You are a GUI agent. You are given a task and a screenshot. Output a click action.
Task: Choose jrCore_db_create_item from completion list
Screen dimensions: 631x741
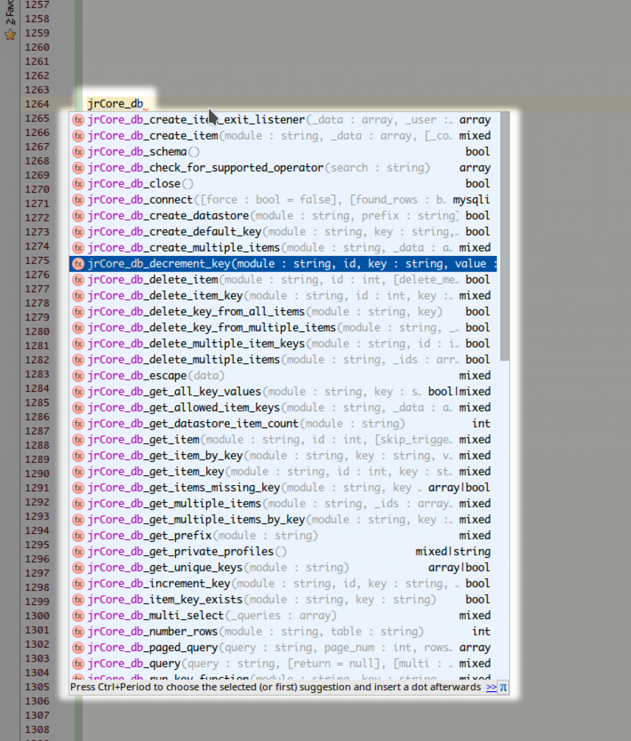point(153,136)
